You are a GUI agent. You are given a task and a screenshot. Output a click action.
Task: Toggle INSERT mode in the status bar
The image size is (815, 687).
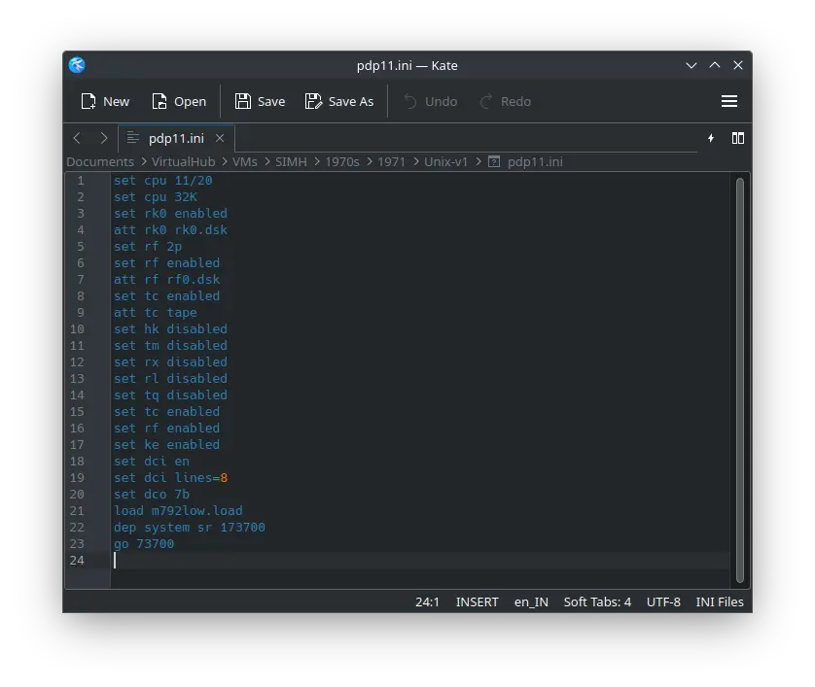click(477, 601)
